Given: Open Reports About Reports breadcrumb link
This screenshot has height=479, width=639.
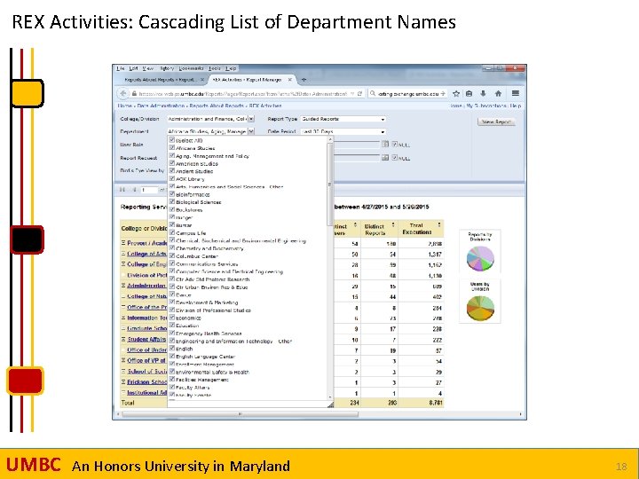Looking at the screenshot, I should [x=217, y=106].
